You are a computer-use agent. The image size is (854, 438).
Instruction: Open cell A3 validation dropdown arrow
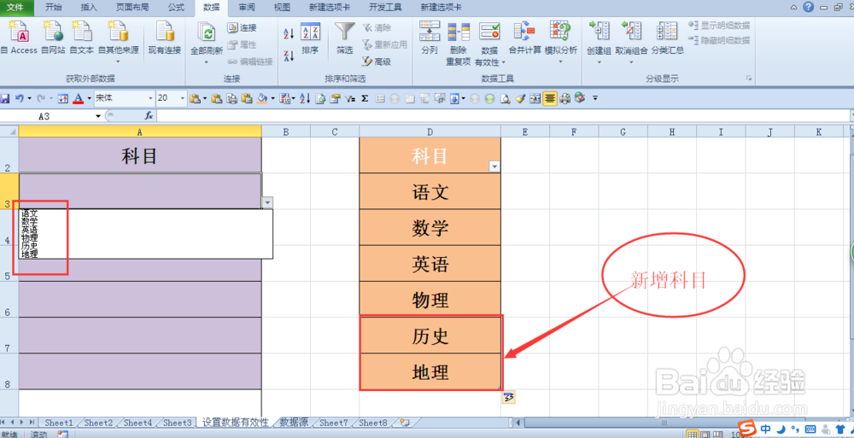(x=267, y=202)
